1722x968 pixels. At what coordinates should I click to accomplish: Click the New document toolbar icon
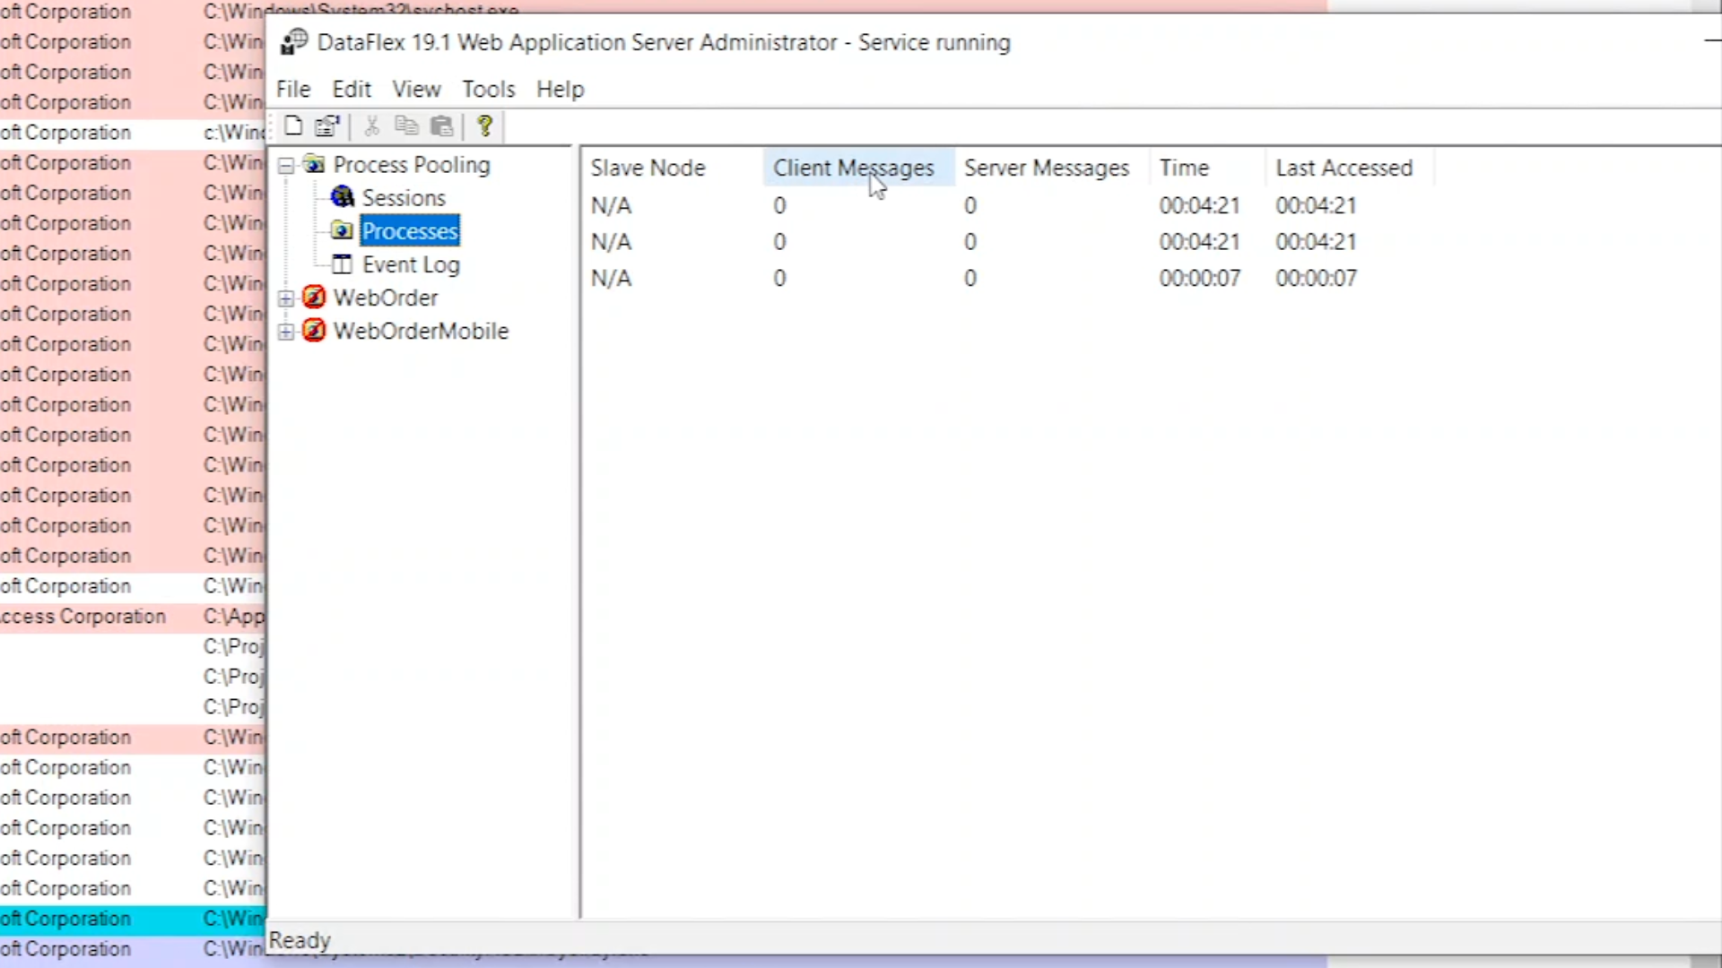[293, 126]
